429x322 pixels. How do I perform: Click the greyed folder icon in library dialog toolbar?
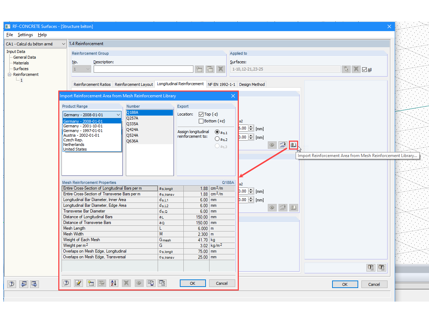[x=102, y=283]
